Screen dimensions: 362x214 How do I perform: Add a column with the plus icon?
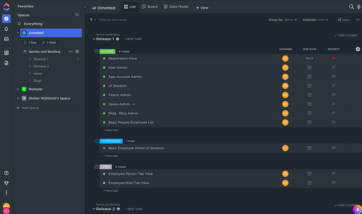click(358, 49)
